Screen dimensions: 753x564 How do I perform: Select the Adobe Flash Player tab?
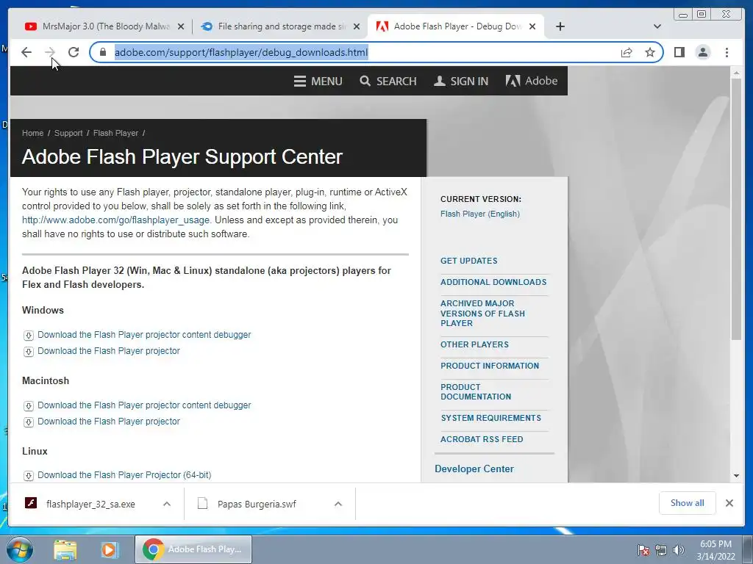tap(456, 26)
